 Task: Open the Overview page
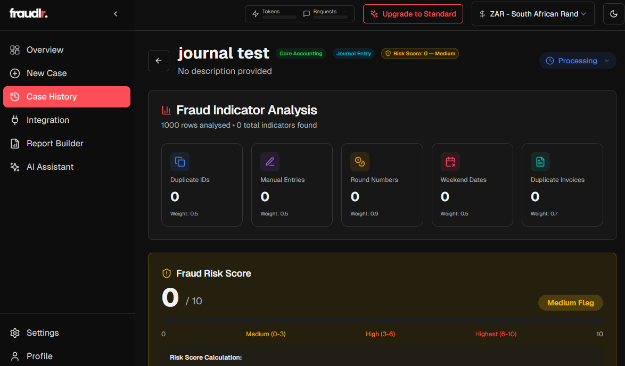point(67,50)
